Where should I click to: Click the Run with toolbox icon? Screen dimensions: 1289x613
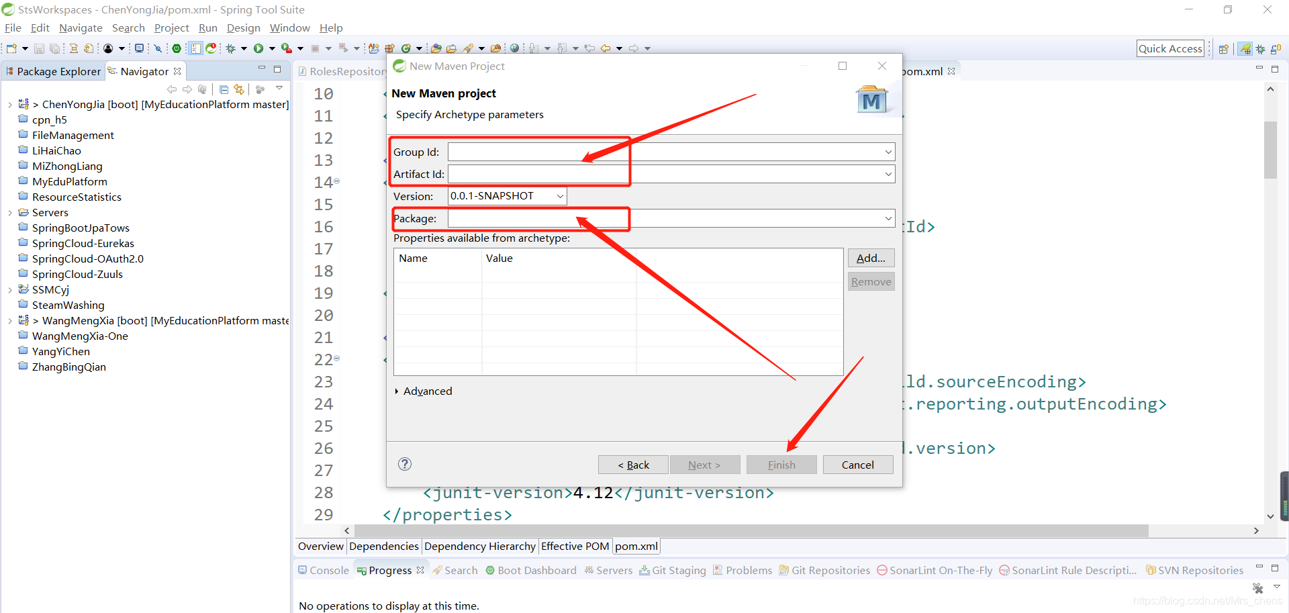point(287,48)
